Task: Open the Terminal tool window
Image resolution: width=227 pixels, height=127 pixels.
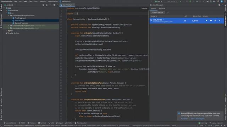Action: (x=42, y=123)
